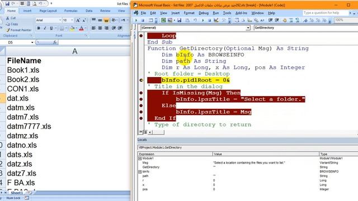This screenshot has width=358, height=201.
Task: Open the Name Box dropdown arrow beside D5
Action: [32, 42]
